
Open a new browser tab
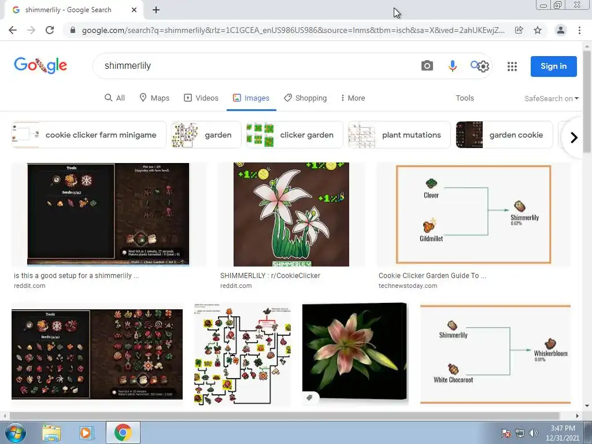click(156, 10)
